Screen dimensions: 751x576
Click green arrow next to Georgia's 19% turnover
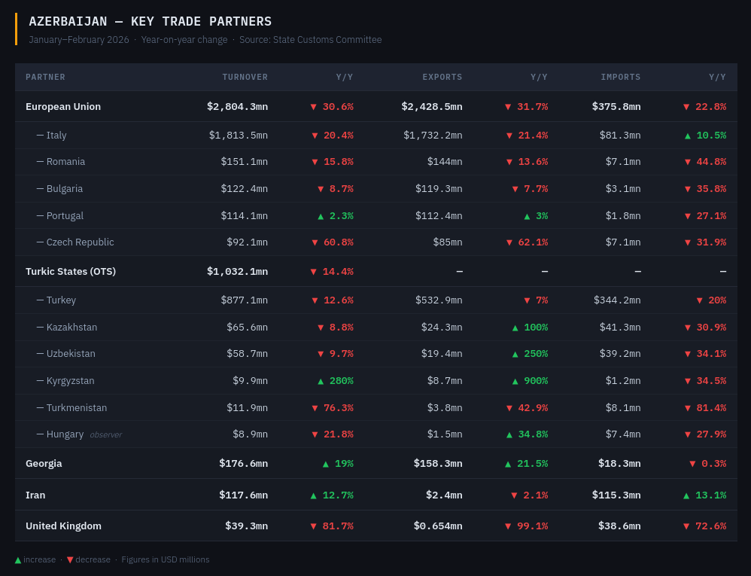click(x=326, y=464)
